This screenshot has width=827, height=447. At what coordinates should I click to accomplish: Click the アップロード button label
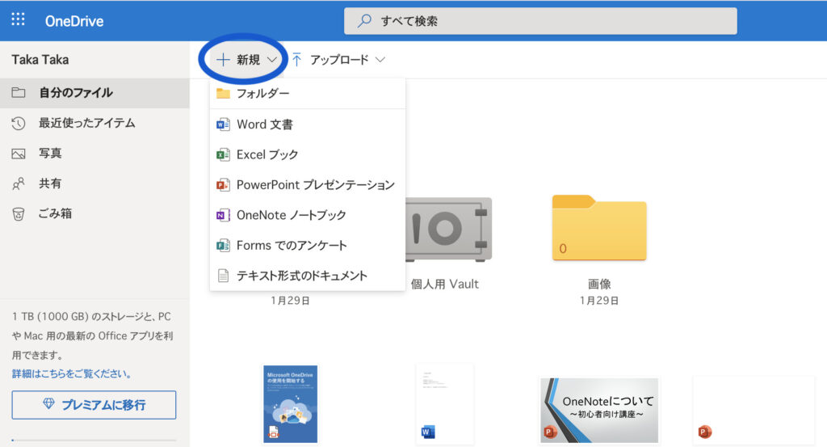click(339, 60)
